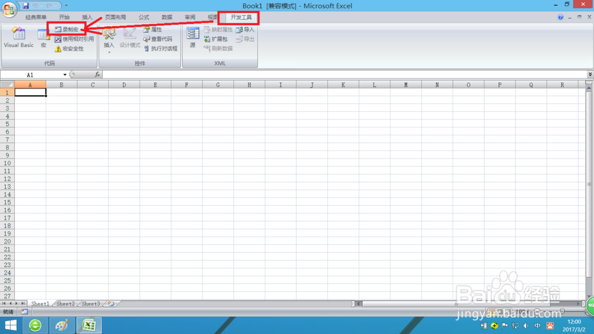Image resolution: width=594 pixels, height=334 pixels.
Task: Click 刷新数据 refresh data
Action: click(218, 49)
